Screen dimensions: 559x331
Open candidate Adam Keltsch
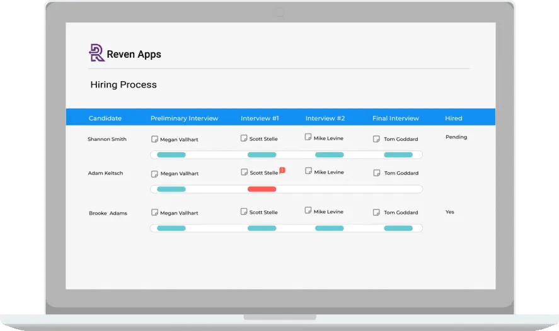(x=105, y=173)
